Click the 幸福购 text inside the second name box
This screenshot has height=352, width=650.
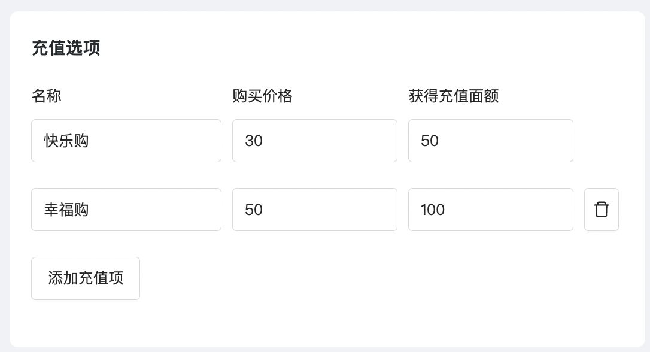(x=66, y=210)
